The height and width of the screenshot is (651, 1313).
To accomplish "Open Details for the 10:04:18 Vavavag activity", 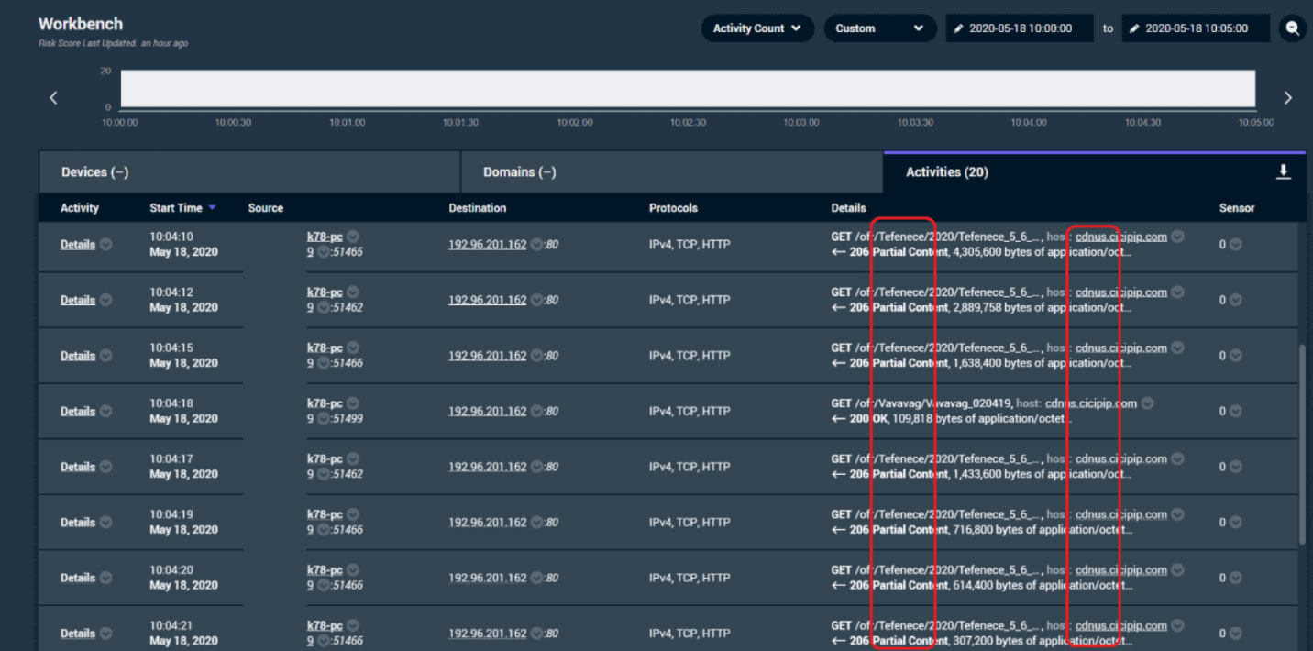I will point(78,412).
